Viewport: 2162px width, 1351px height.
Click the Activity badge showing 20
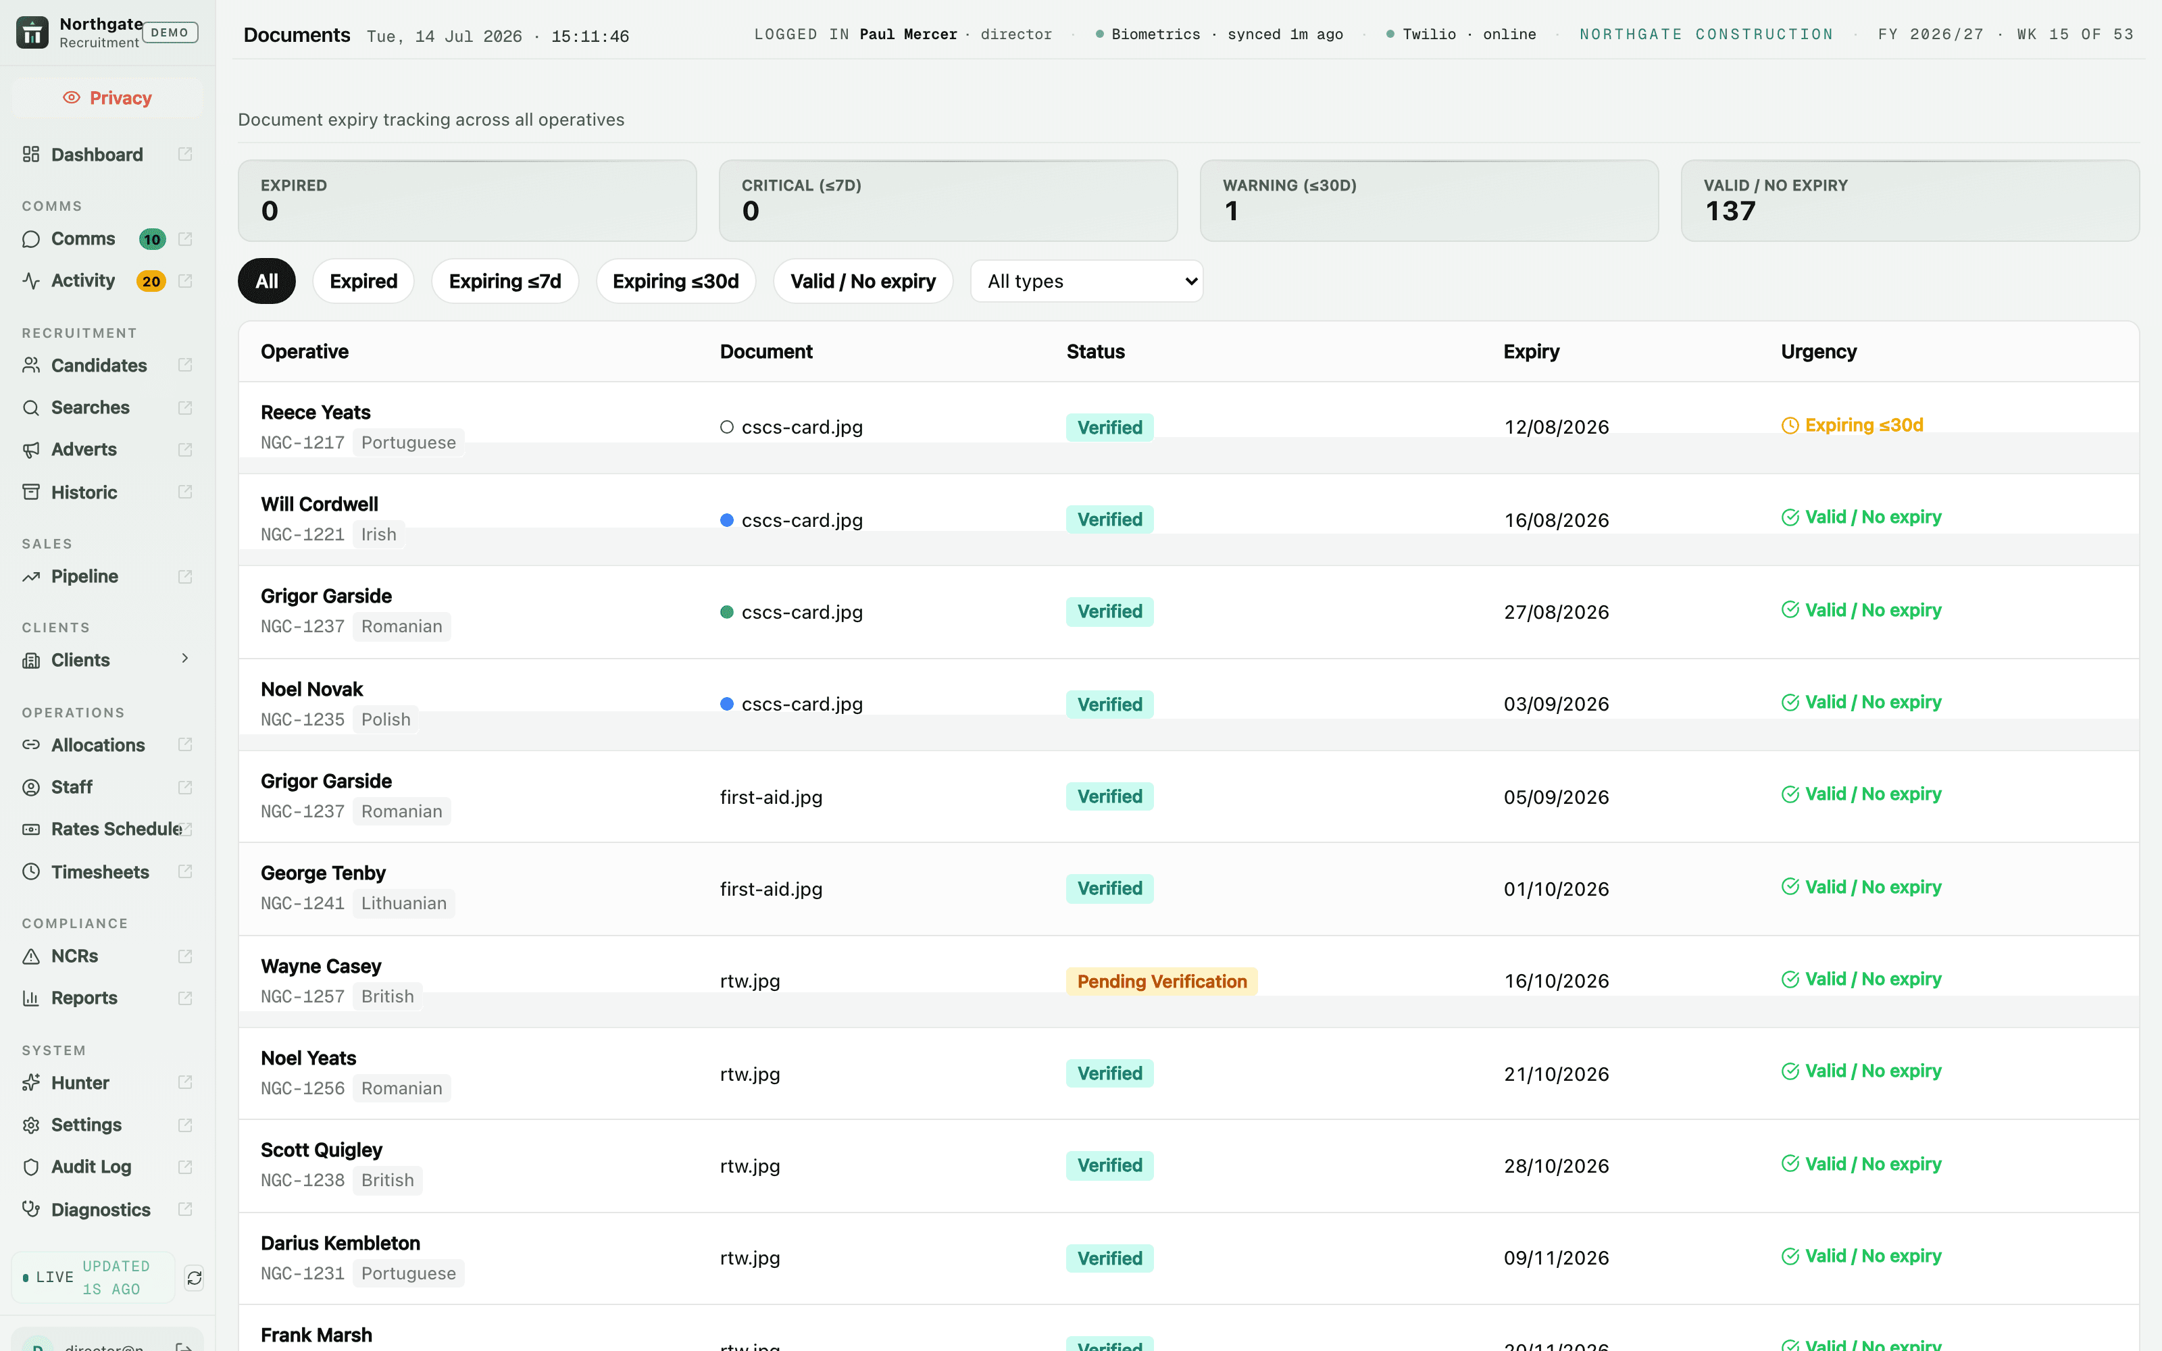(x=151, y=282)
